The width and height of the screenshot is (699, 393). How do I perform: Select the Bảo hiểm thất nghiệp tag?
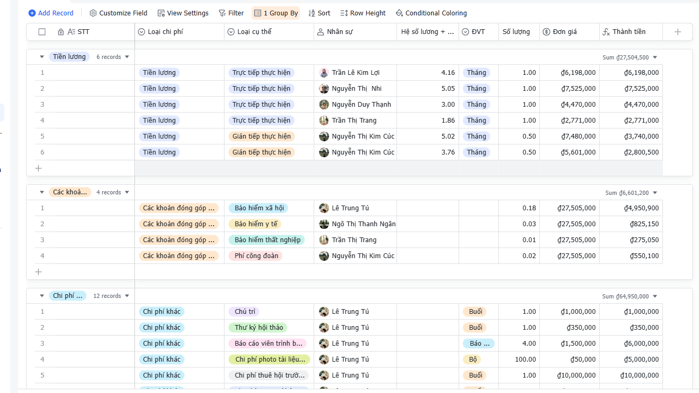click(x=267, y=240)
